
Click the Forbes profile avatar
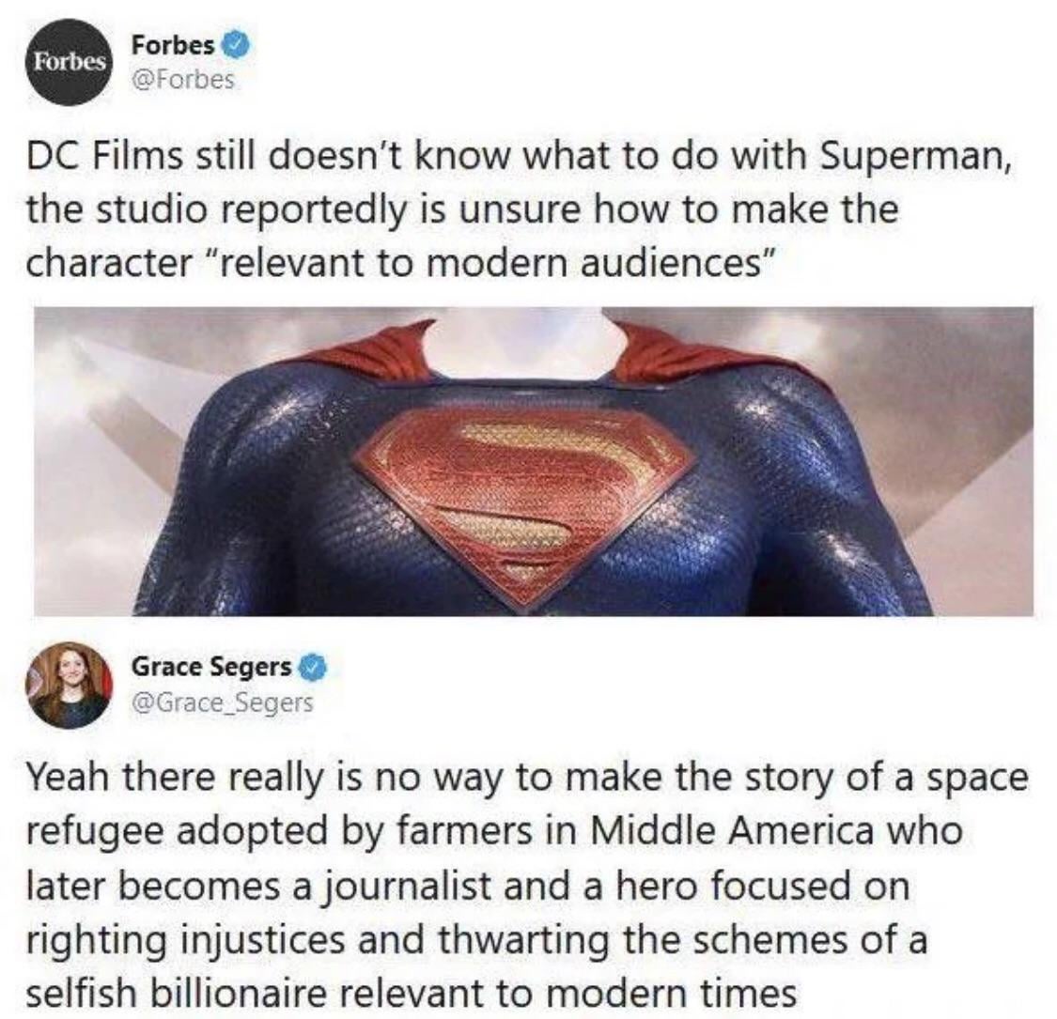point(69,62)
